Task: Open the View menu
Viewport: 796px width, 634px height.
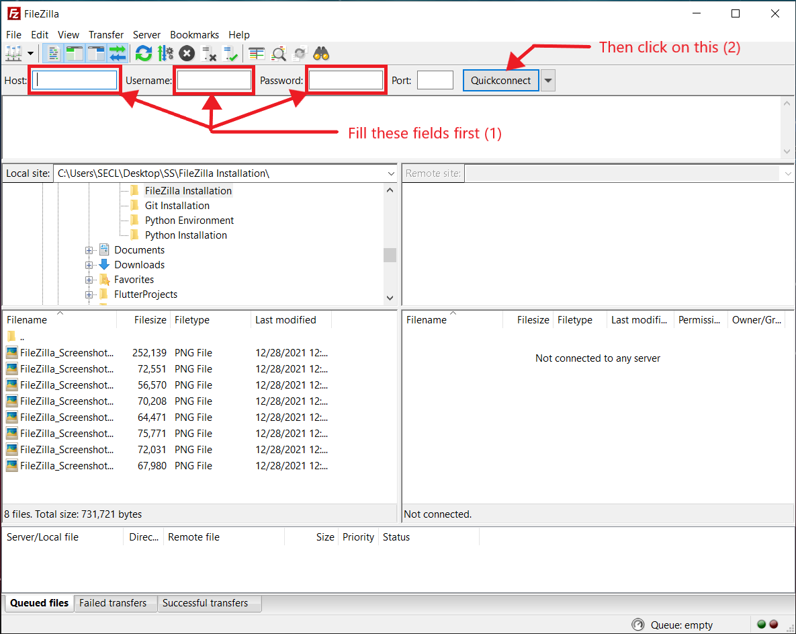Action: (x=69, y=34)
